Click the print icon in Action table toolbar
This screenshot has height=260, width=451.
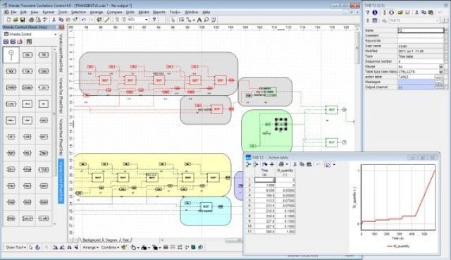[x=282, y=164]
